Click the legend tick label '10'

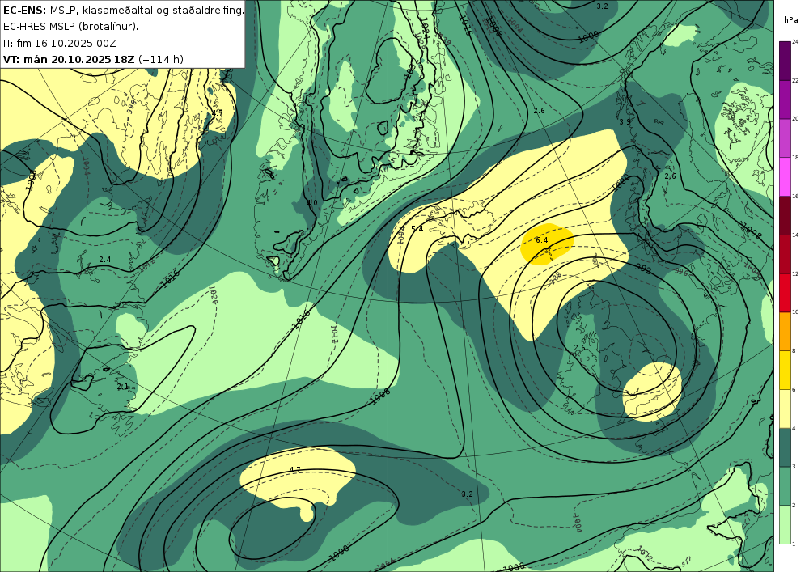tap(795, 312)
